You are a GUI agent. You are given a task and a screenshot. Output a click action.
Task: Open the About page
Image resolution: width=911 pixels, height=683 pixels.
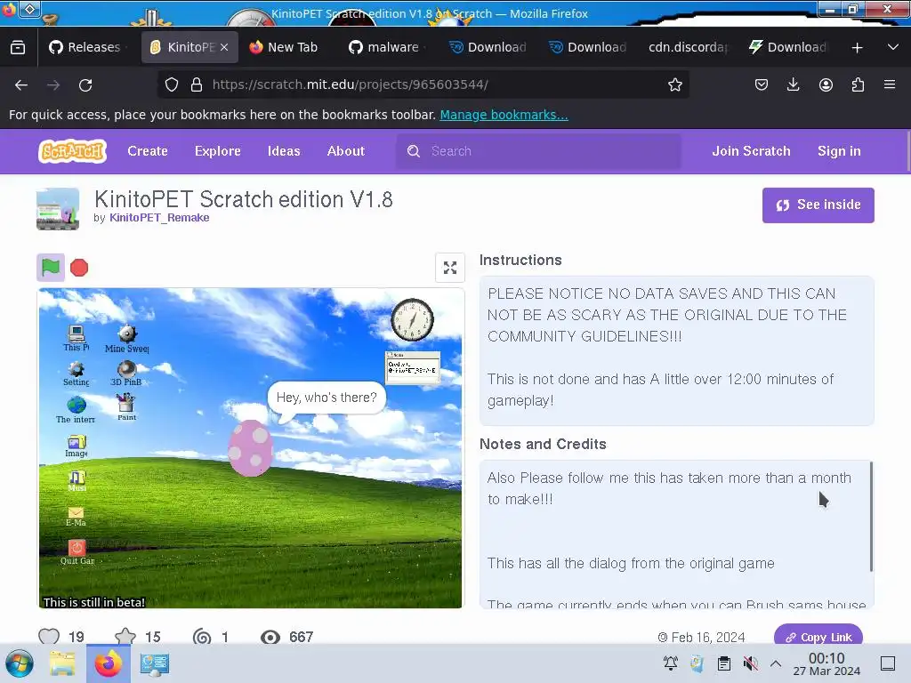pyautogui.click(x=346, y=151)
